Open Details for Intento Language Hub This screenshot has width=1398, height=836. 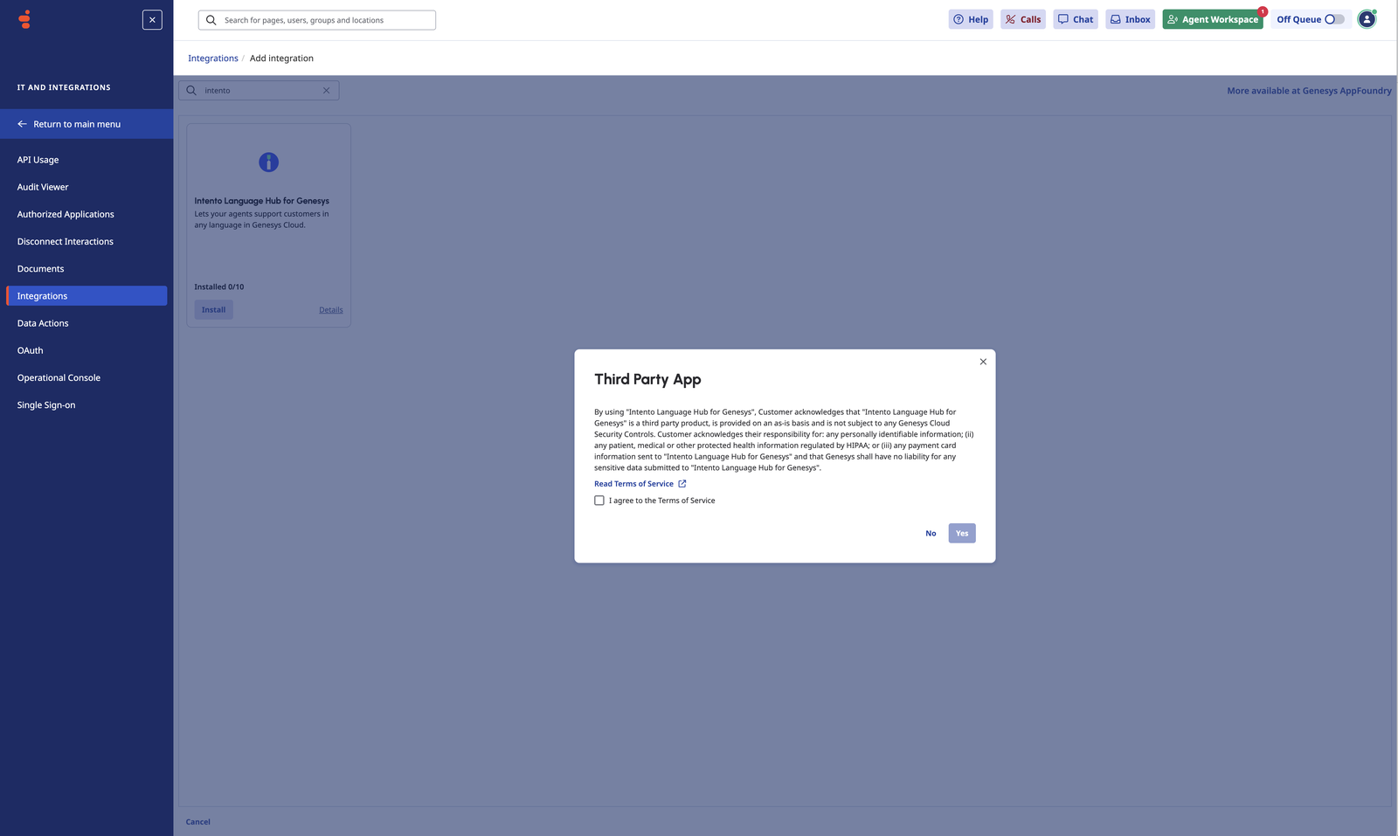pyautogui.click(x=331, y=310)
